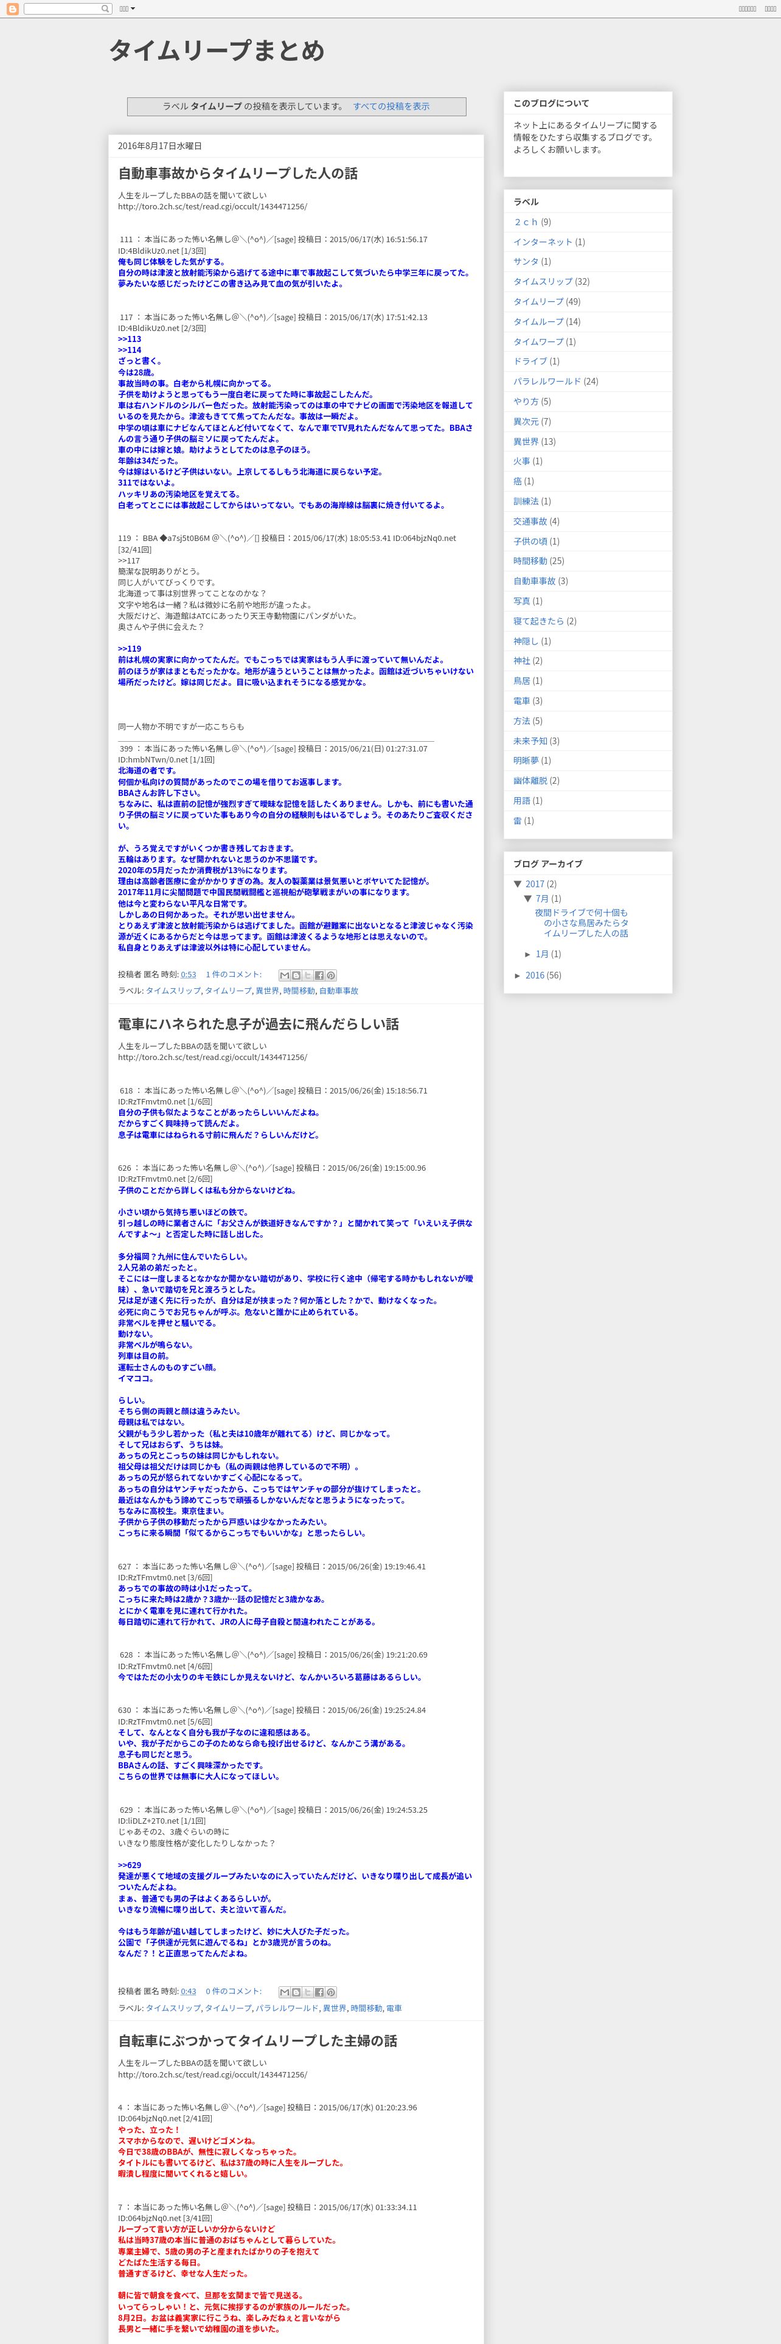This screenshot has width=781, height=2344.
Task: Open the 0:43 timestamp permalink
Action: [188, 1991]
